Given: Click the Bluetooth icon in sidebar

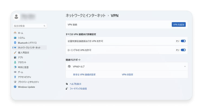Looking at the screenshot, I should click(x=15, y=43).
